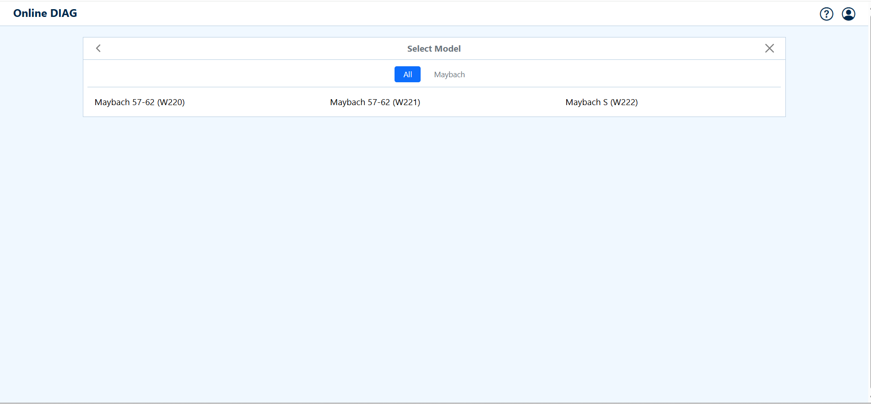Click the Select Model header title

point(433,49)
